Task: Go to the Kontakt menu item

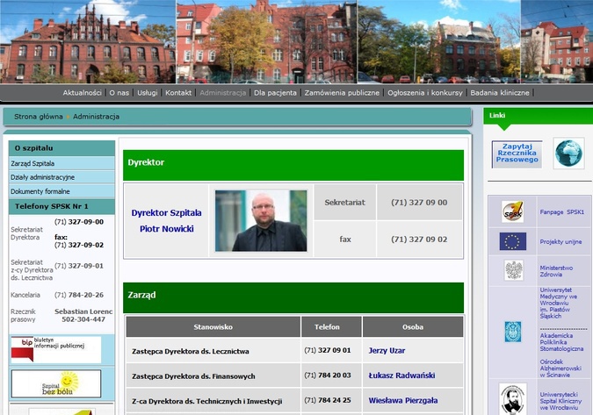Action: [x=178, y=93]
